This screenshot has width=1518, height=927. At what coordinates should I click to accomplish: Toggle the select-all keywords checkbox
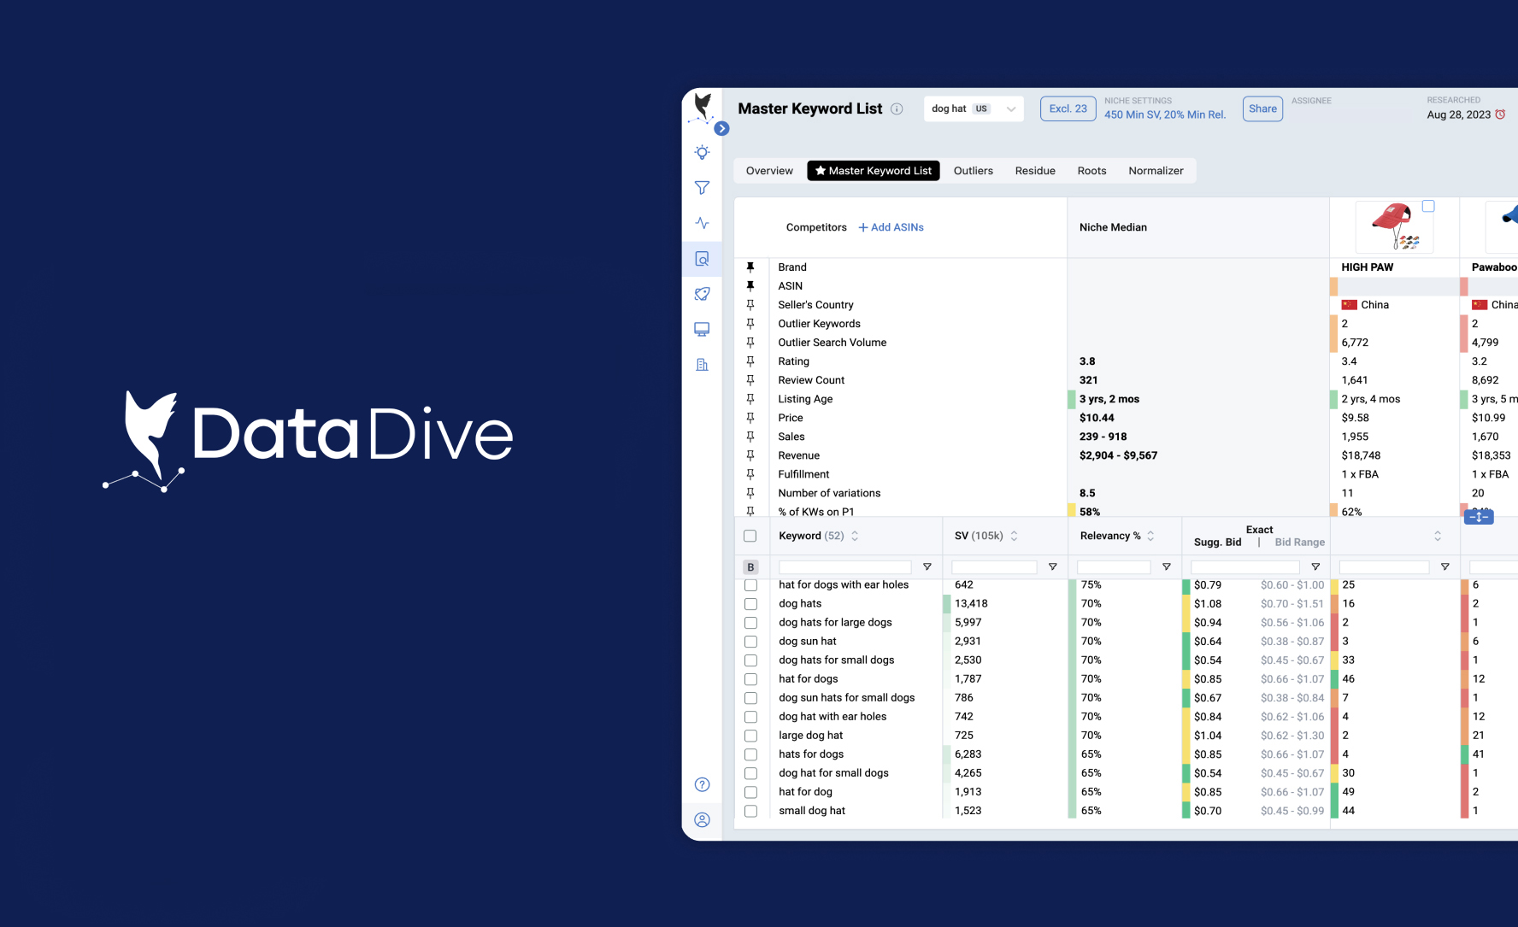pyautogui.click(x=750, y=536)
